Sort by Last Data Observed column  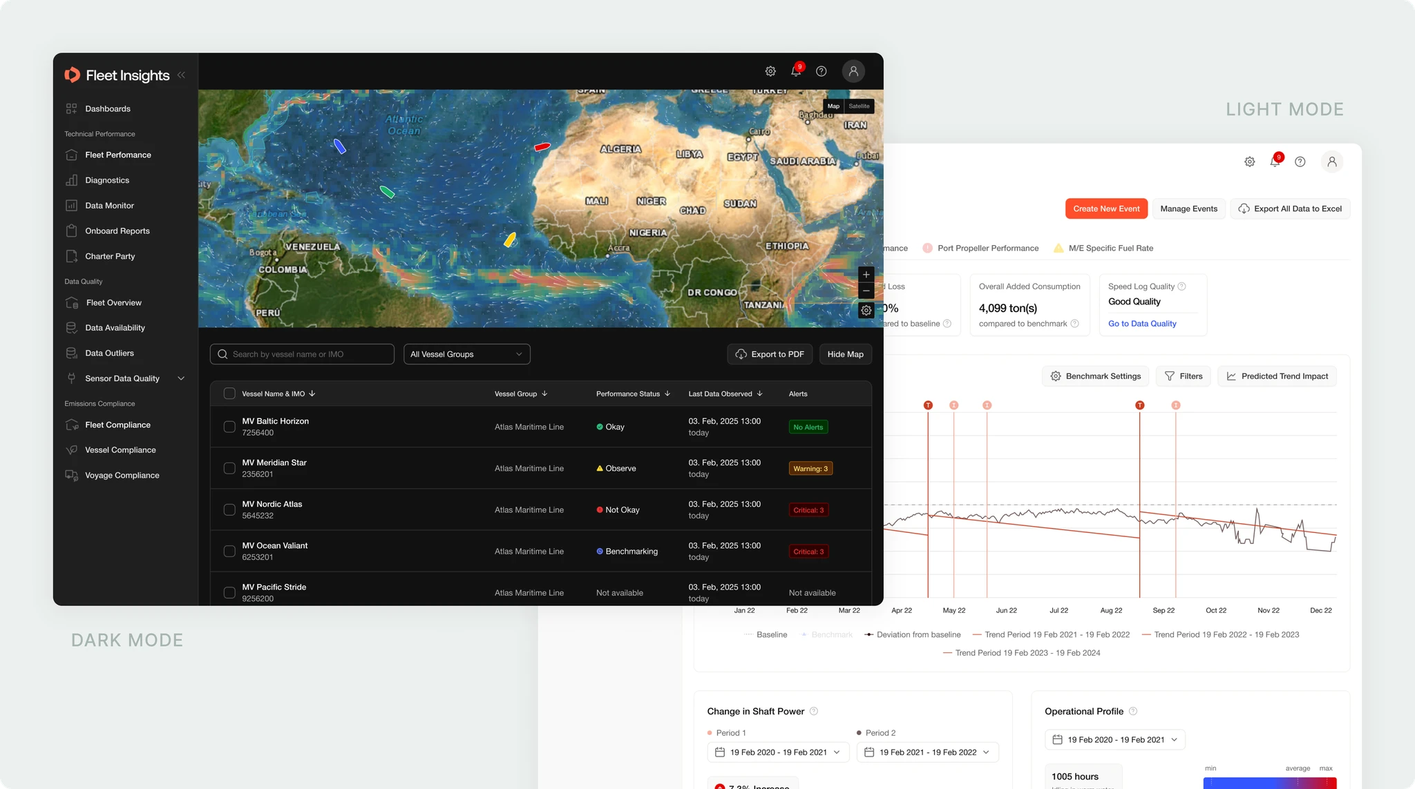click(x=725, y=393)
